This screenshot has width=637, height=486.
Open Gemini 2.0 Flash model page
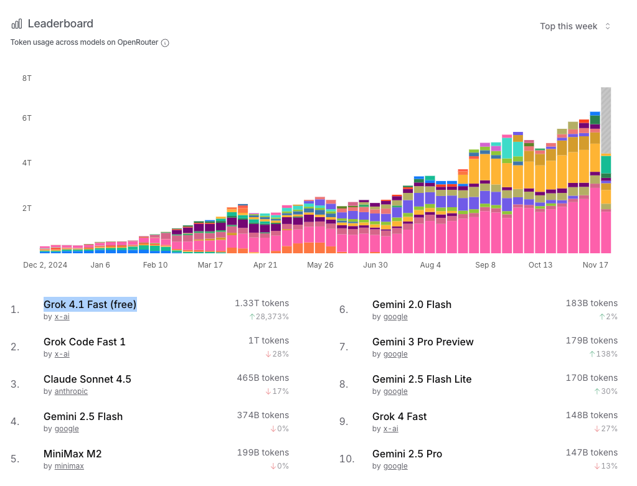[412, 304]
